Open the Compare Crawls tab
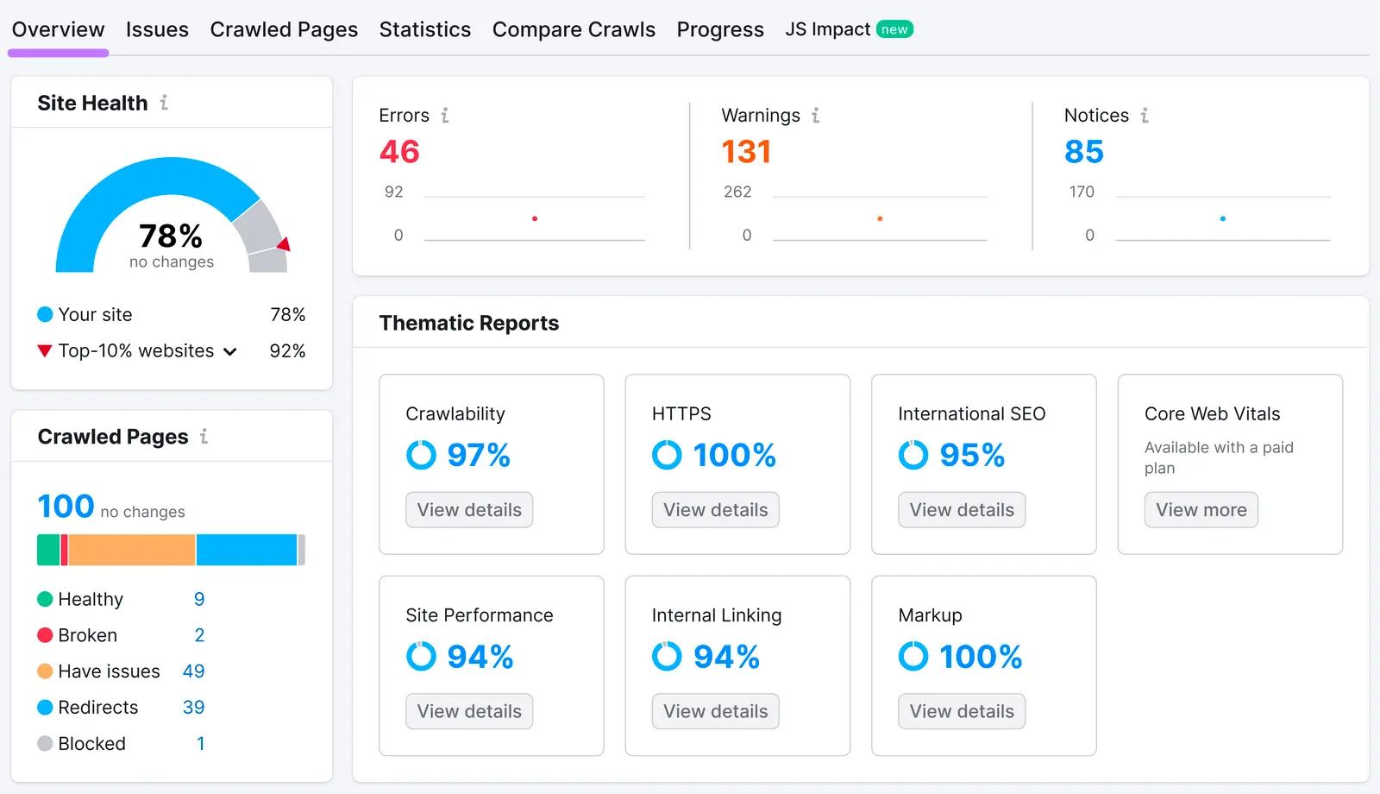 (574, 28)
